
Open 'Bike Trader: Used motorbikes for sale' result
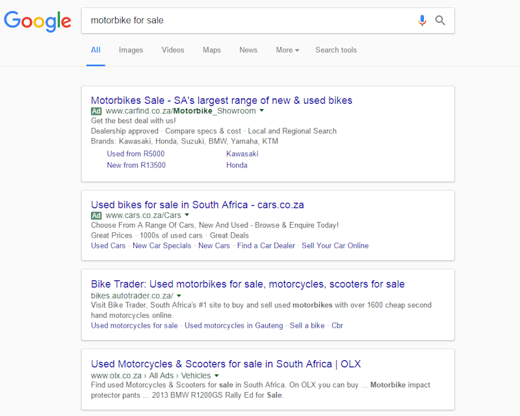(x=248, y=284)
